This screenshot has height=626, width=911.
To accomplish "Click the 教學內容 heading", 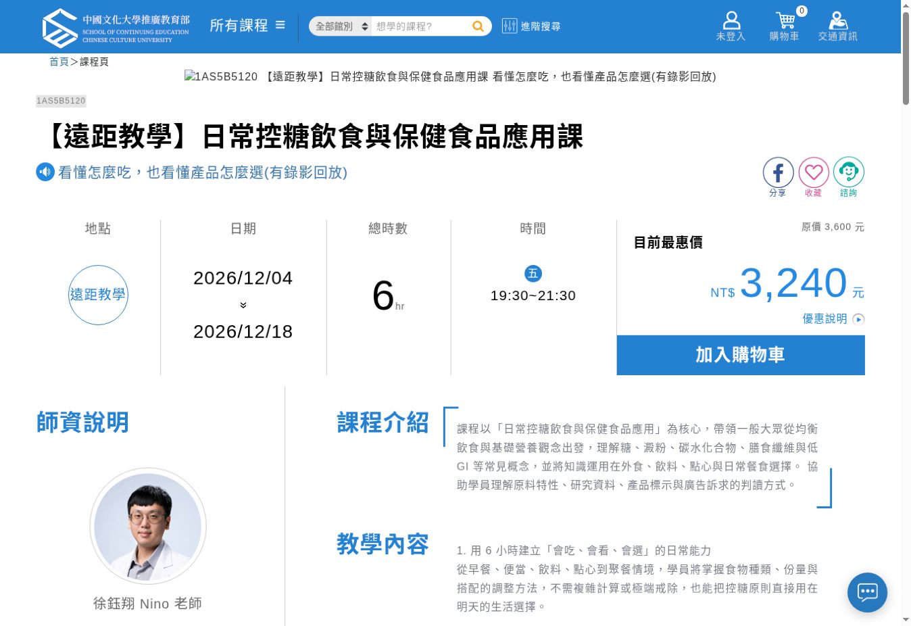I will [383, 544].
